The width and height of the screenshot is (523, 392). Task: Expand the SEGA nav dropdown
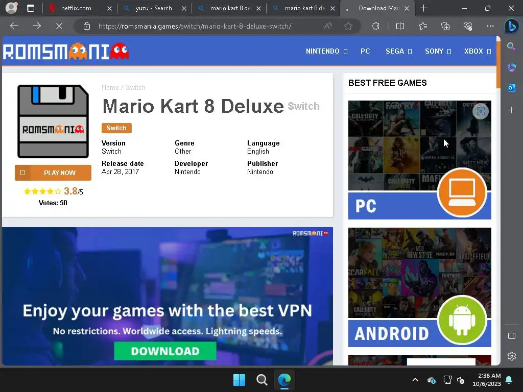coord(398,52)
